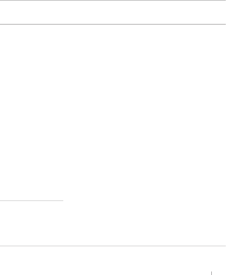
Task: Click the thin line at the very top edge
Action: (x=113, y=0)
